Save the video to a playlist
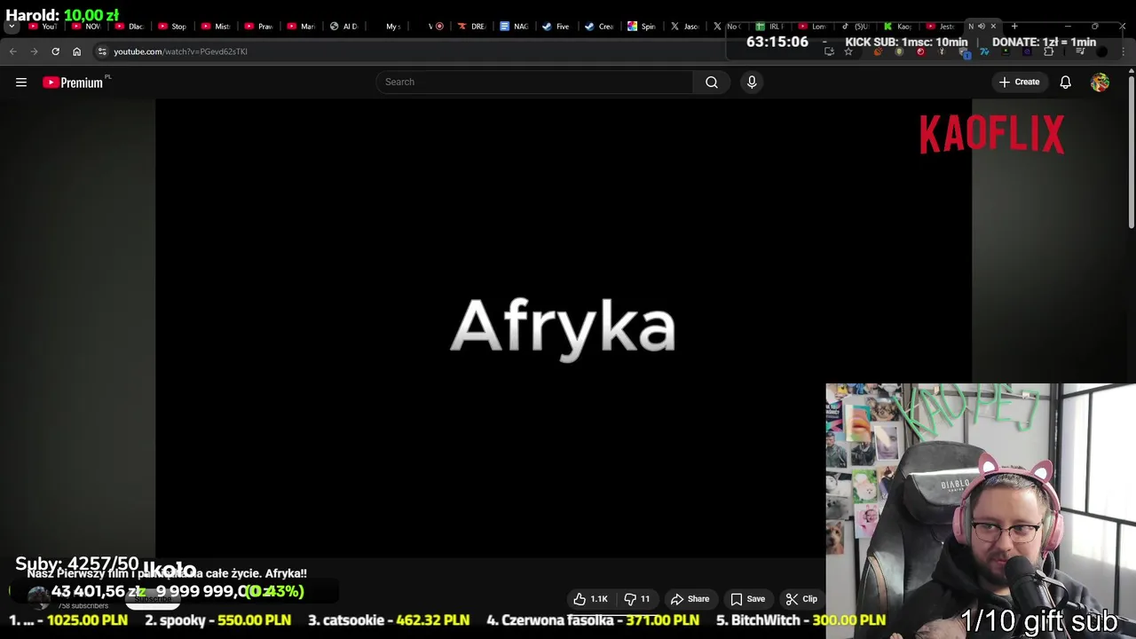Viewport: 1136px width, 639px height. (x=747, y=599)
